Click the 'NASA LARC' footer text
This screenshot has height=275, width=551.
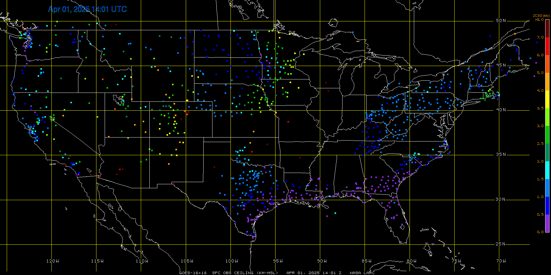tap(362, 273)
